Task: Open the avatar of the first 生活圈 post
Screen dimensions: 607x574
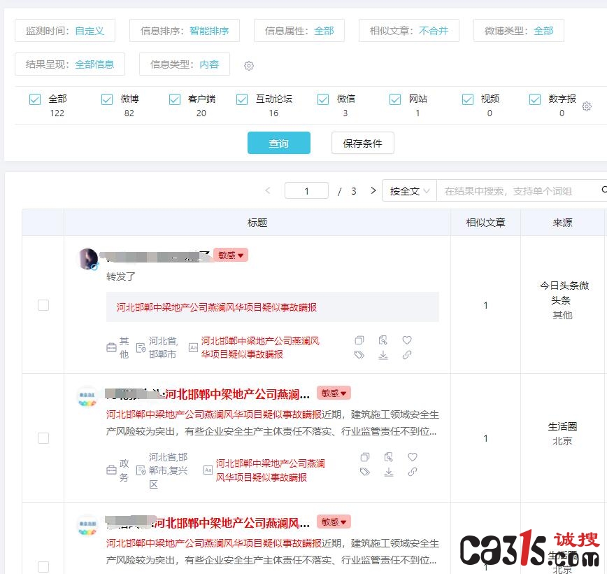Action: click(x=87, y=397)
